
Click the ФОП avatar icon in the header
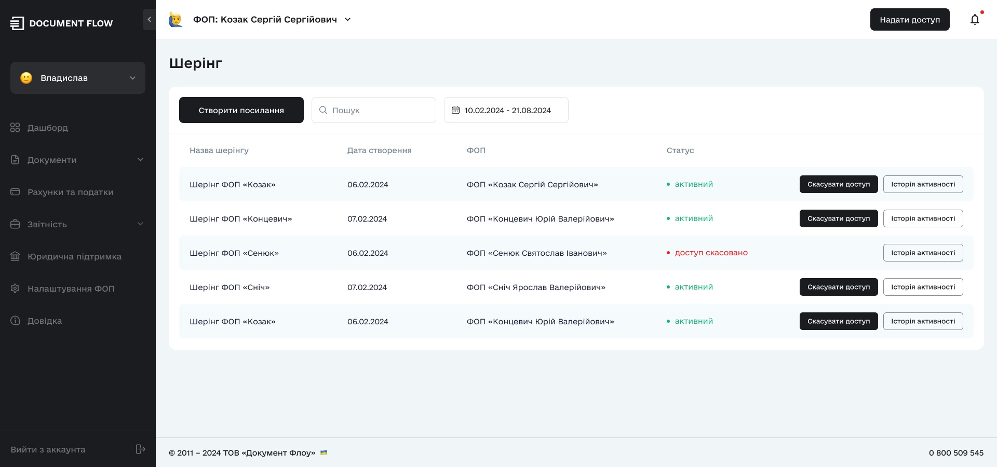click(176, 20)
